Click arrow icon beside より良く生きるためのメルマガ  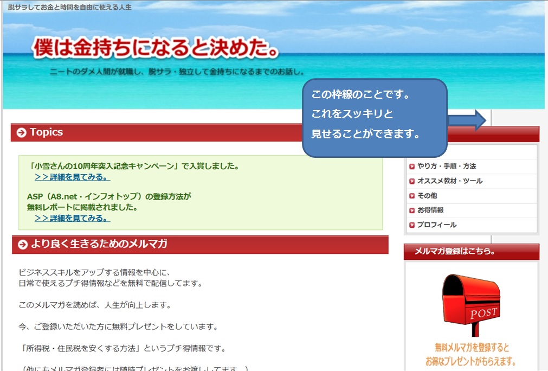click(x=22, y=245)
